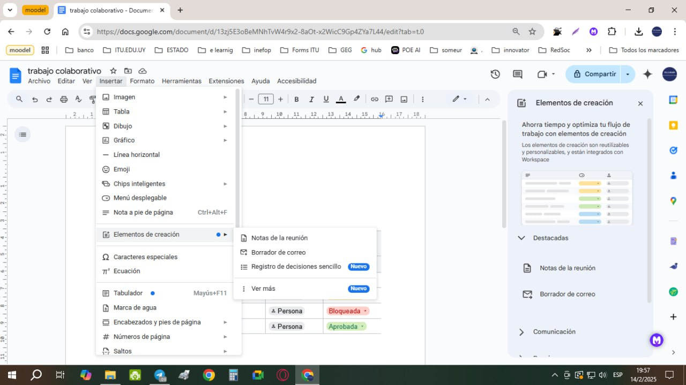
Task: Open the Bloqueada status dropdown chip
Action: (x=348, y=311)
